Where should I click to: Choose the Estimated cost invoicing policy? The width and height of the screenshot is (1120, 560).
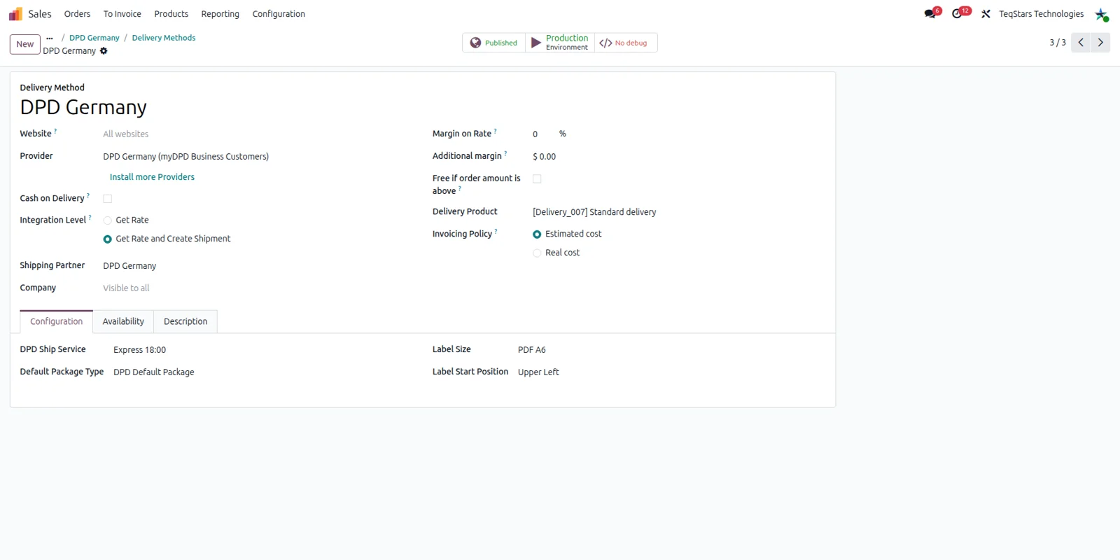[x=537, y=234]
